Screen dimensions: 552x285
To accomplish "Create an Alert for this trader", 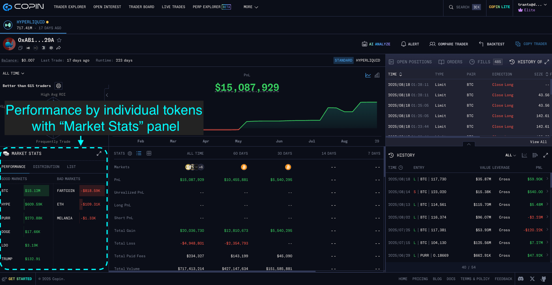I will 410,44.
